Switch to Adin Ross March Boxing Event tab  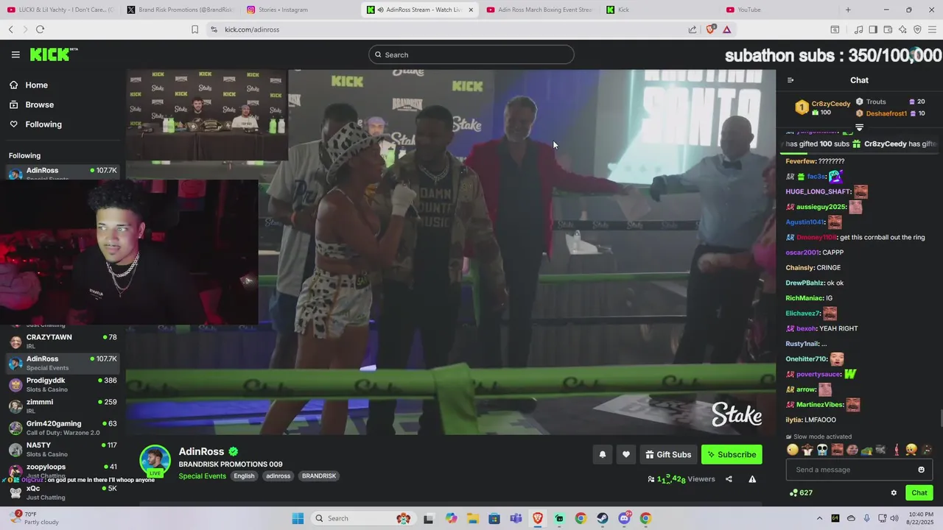pos(539,10)
